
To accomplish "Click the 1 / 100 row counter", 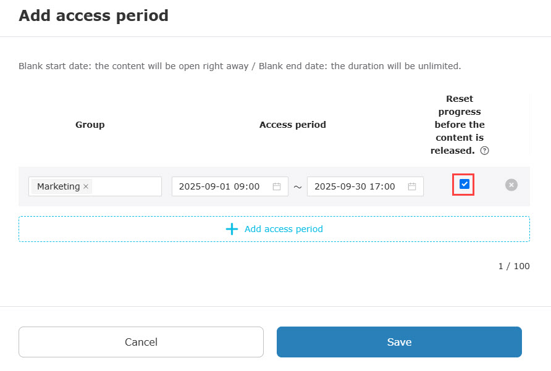I will click(514, 266).
